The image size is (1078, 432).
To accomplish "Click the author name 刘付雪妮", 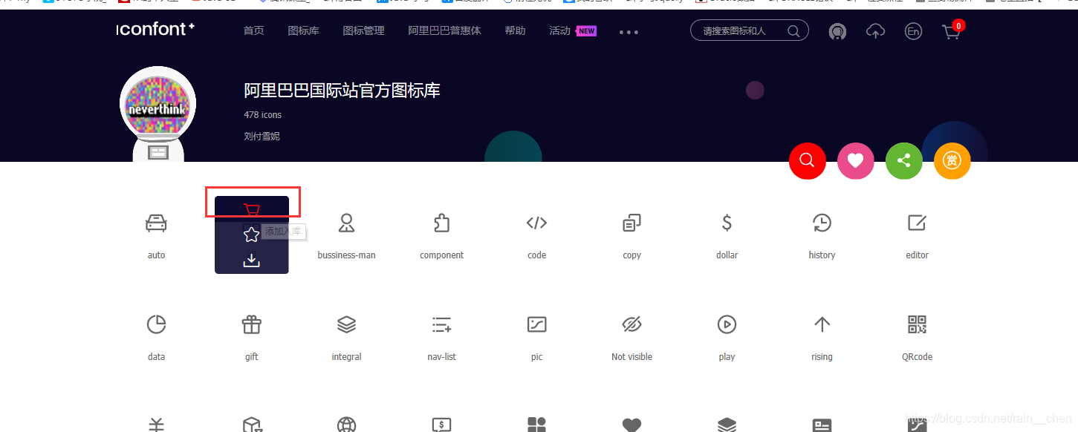I will click(262, 137).
